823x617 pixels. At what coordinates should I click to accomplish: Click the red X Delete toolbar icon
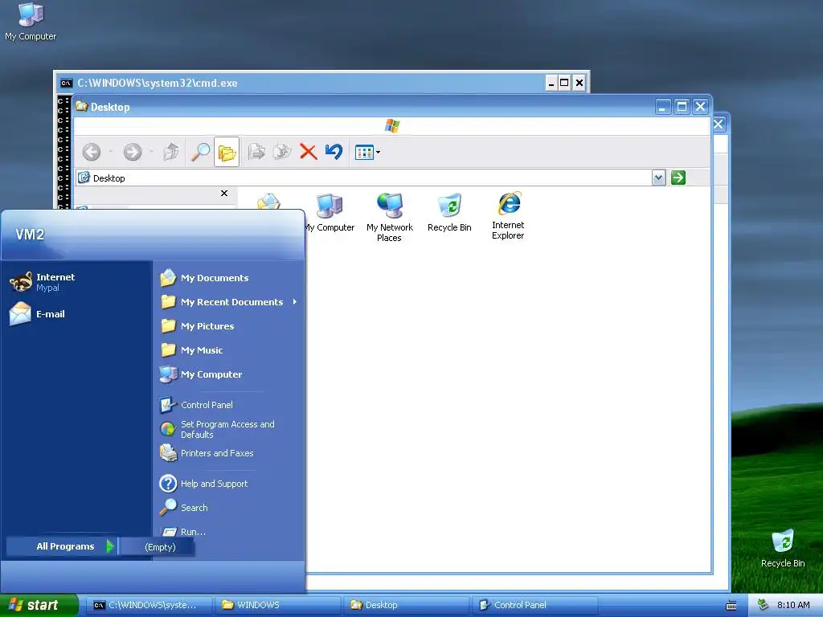308,152
